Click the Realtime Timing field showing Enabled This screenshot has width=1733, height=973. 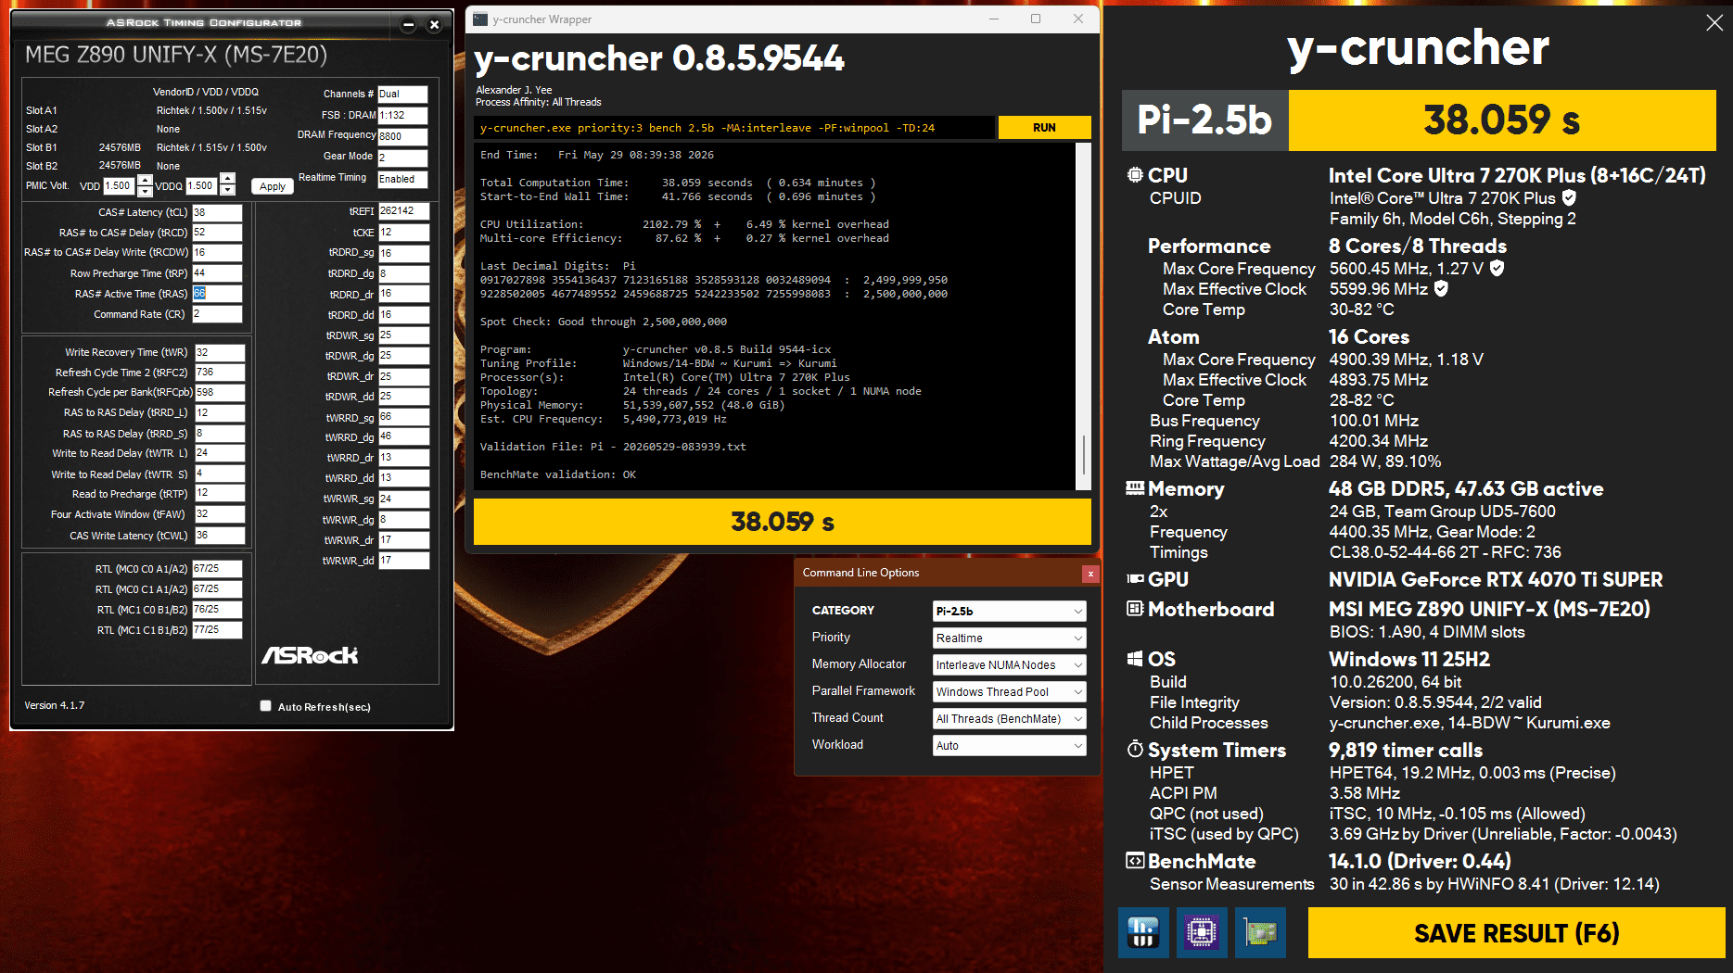[402, 179]
